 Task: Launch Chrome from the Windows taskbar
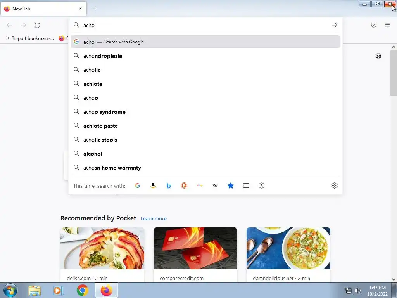83,290
